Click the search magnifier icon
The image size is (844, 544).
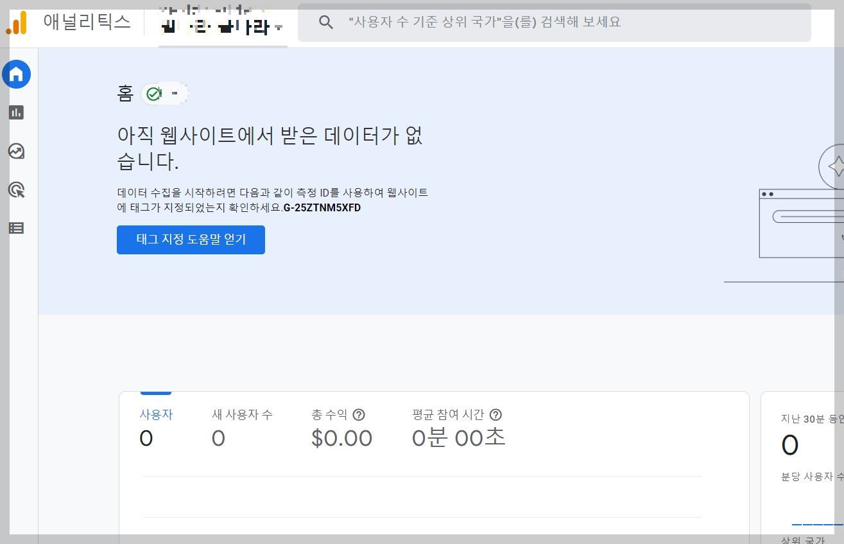(x=326, y=22)
